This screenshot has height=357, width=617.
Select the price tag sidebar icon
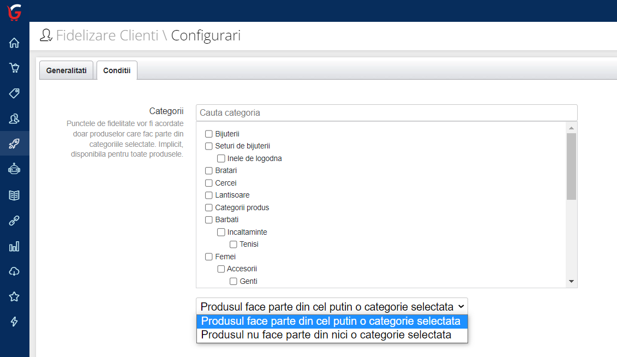14,93
